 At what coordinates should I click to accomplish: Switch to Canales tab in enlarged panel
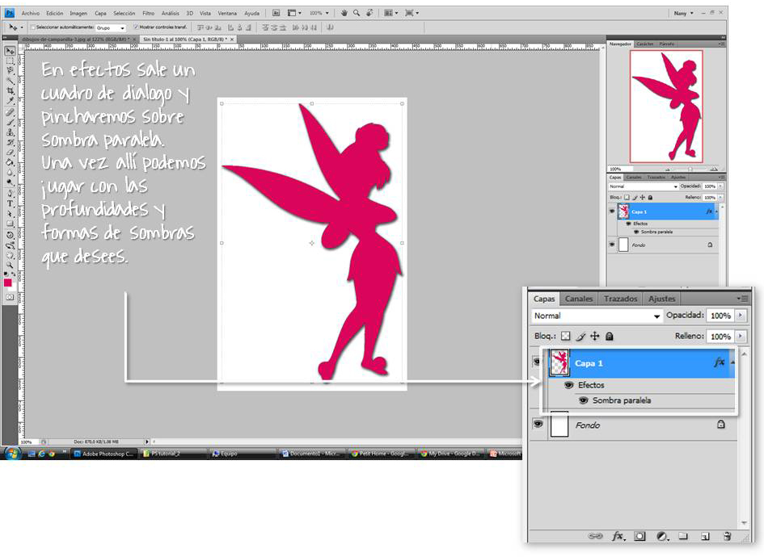click(x=579, y=299)
